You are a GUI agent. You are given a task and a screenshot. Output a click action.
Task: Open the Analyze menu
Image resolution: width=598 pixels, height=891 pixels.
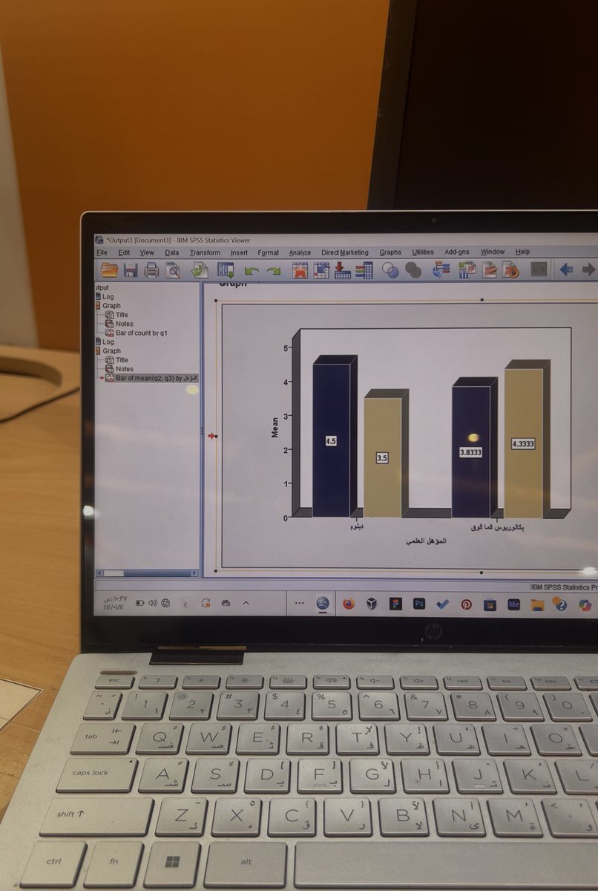300,252
